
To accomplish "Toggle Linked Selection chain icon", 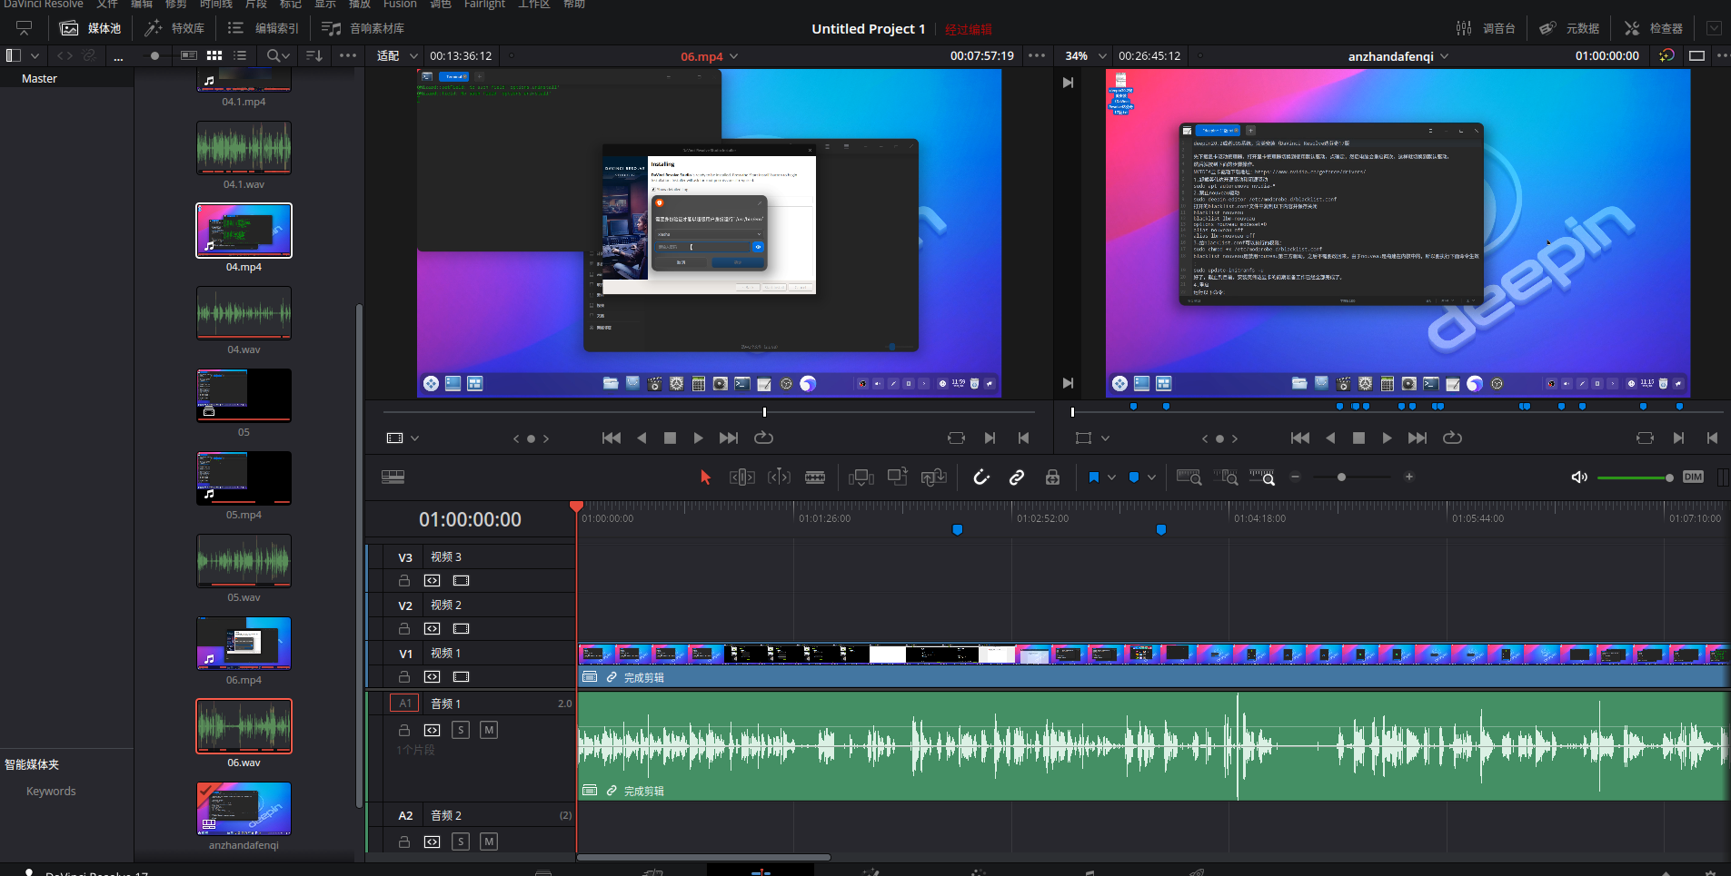I will coord(1017,477).
